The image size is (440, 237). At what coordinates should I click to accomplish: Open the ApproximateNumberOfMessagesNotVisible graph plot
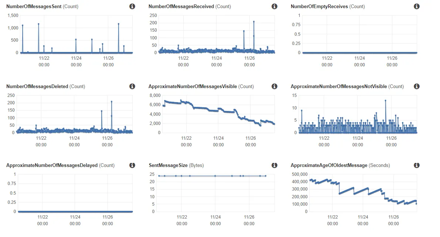click(x=358, y=114)
